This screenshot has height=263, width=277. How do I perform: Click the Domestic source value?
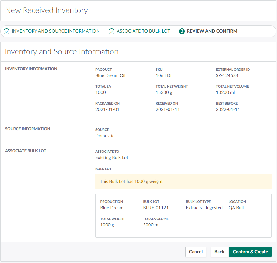point(105,136)
